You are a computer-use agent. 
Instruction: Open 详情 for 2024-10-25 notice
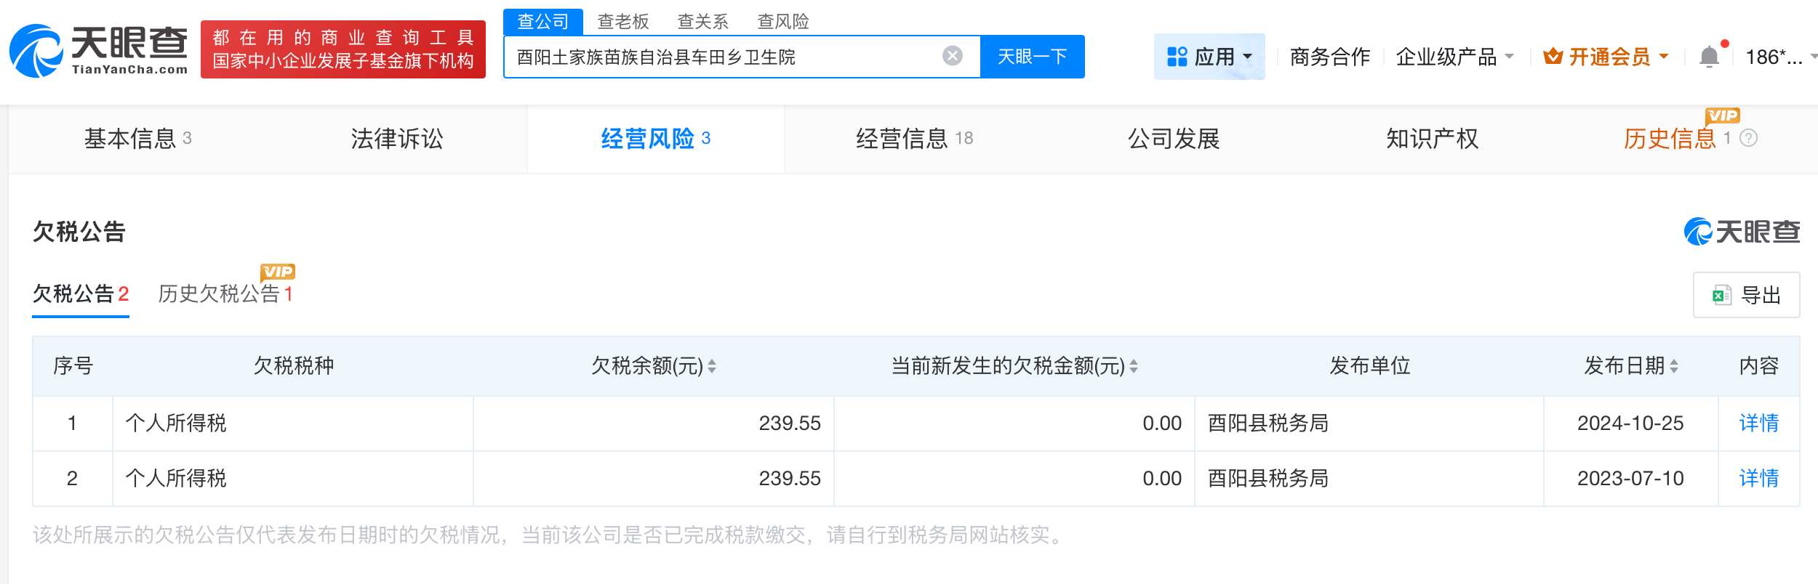[1758, 423]
